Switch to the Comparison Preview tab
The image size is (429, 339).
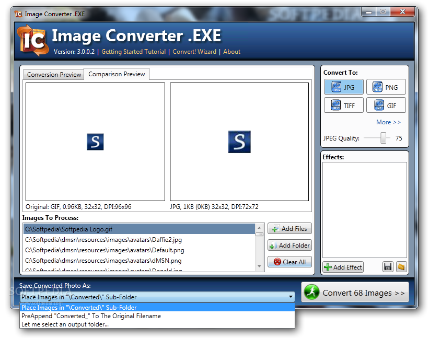117,74
